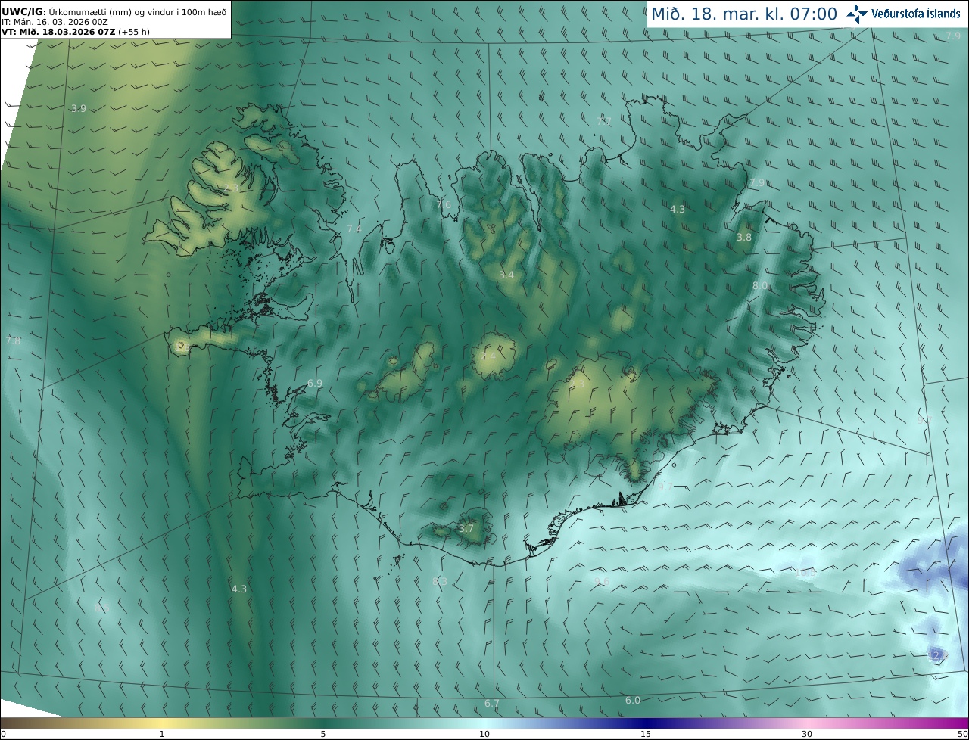Click the 30 label on the color scale
This screenshot has width=969, height=740.
pos(807,734)
